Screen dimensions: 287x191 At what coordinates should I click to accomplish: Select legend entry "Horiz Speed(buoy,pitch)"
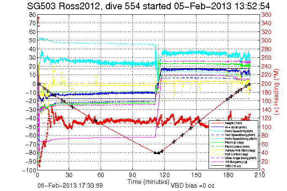pos(241,139)
